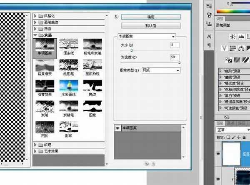Choose the 便条纸 filter thumbnail
This screenshot has width=250, height=185.
coord(68,46)
